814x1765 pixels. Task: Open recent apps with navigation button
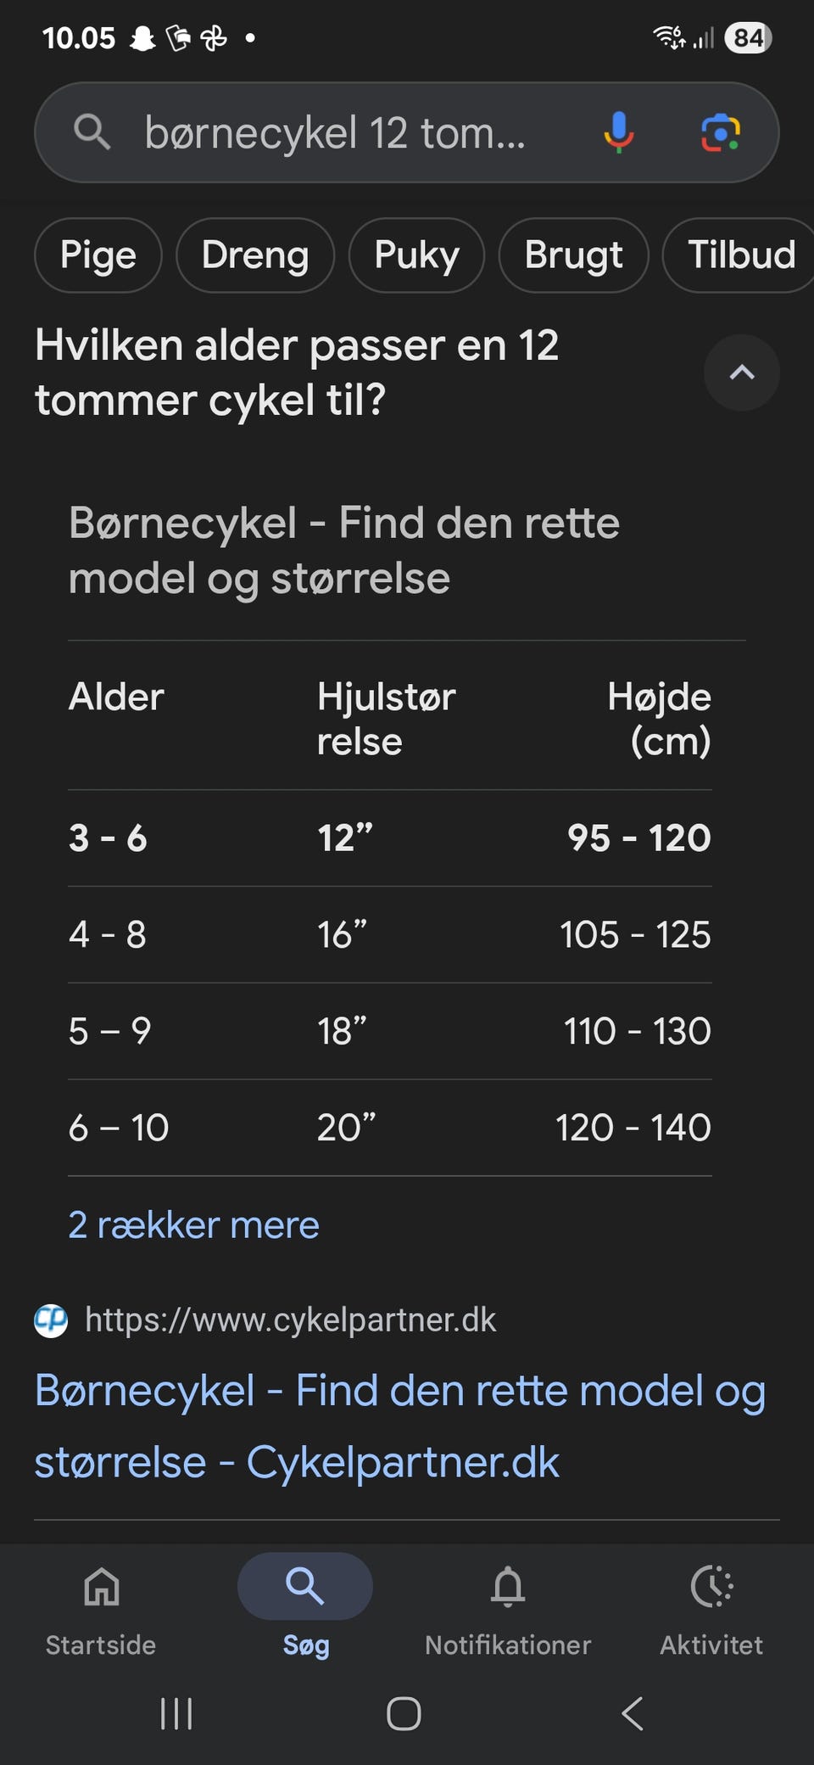176,1713
